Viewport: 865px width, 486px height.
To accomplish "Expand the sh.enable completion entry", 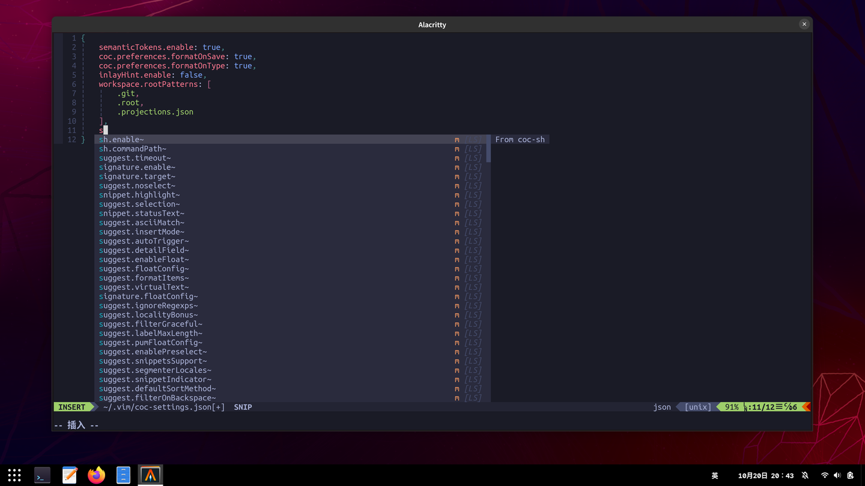I will 121,139.
